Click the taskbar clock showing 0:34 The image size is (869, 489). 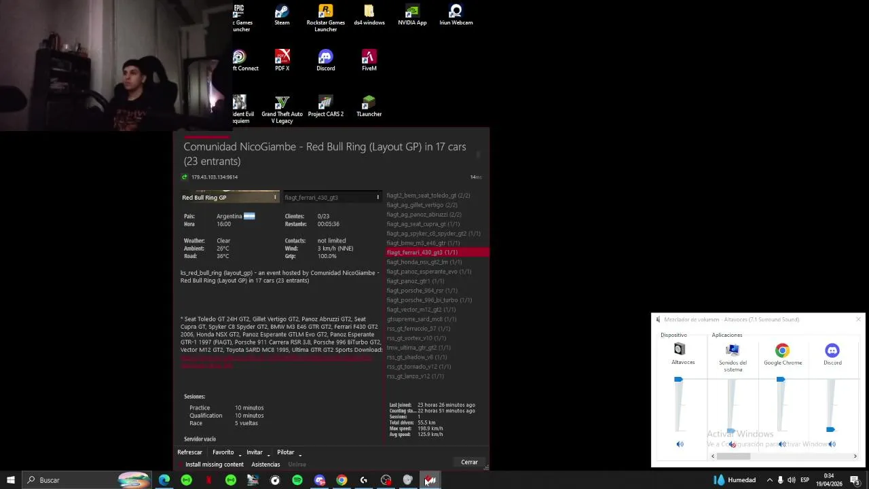pyautogui.click(x=828, y=480)
